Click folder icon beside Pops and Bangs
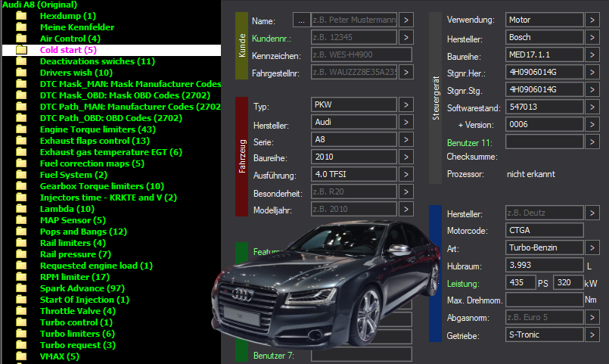Screen dimensions: 609x364 [x=21, y=232]
